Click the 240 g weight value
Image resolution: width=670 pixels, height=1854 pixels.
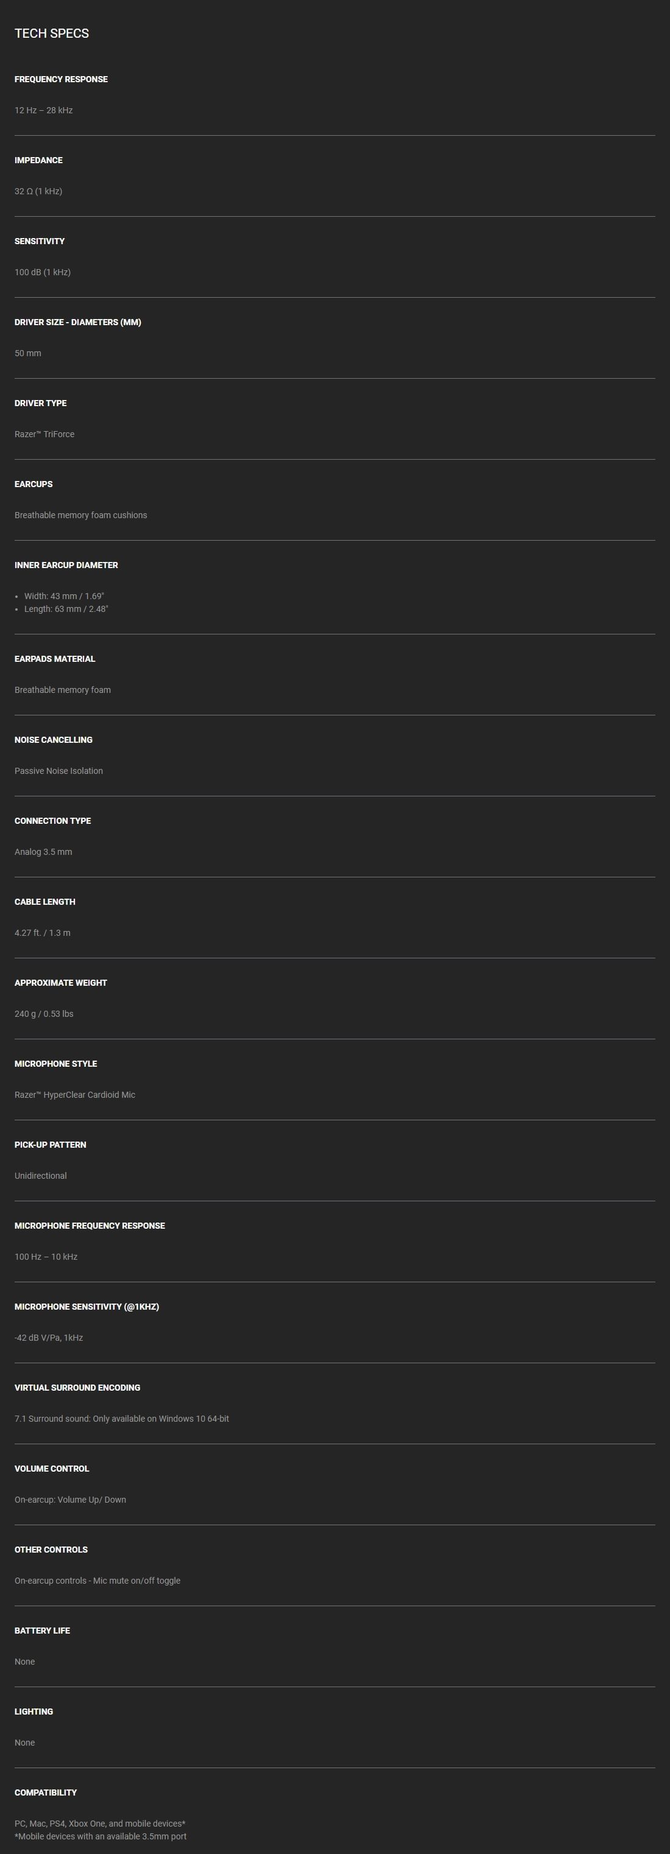pos(44,1013)
